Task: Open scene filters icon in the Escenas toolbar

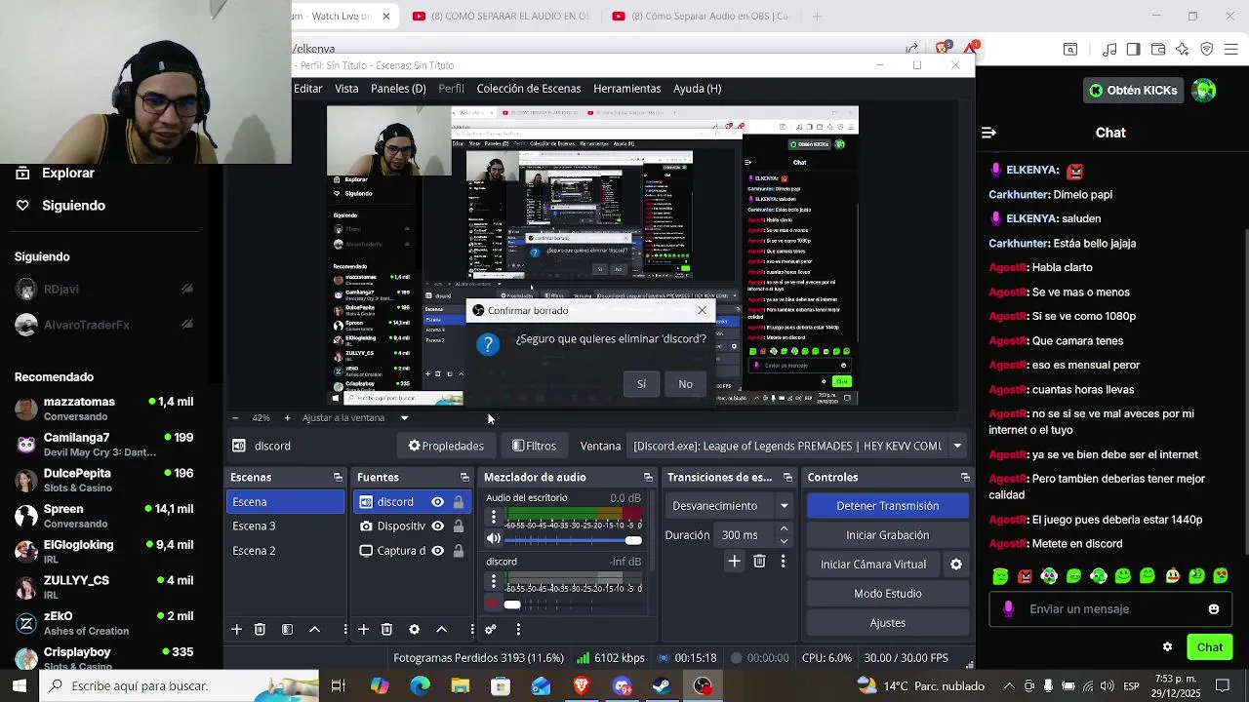Action: (x=287, y=630)
